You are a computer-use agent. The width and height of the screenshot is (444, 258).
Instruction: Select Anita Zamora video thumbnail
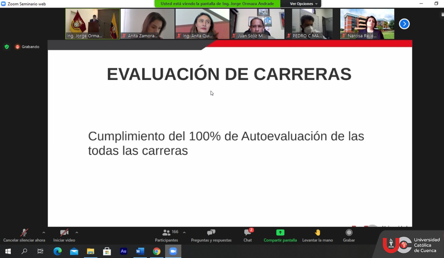pos(147,24)
